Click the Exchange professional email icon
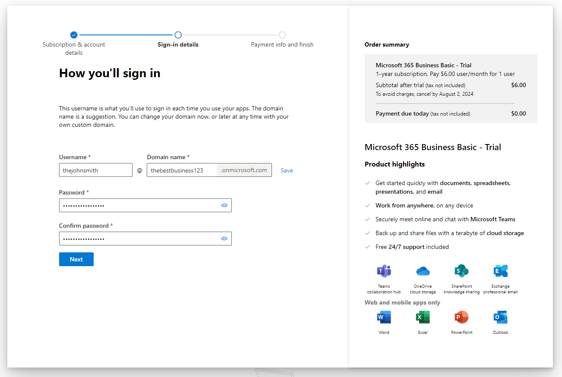Viewport: 562px width, 377px height. click(501, 271)
